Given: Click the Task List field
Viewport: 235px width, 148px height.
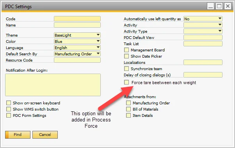Looking at the screenshot, I should pyautogui.click(x=203, y=44).
